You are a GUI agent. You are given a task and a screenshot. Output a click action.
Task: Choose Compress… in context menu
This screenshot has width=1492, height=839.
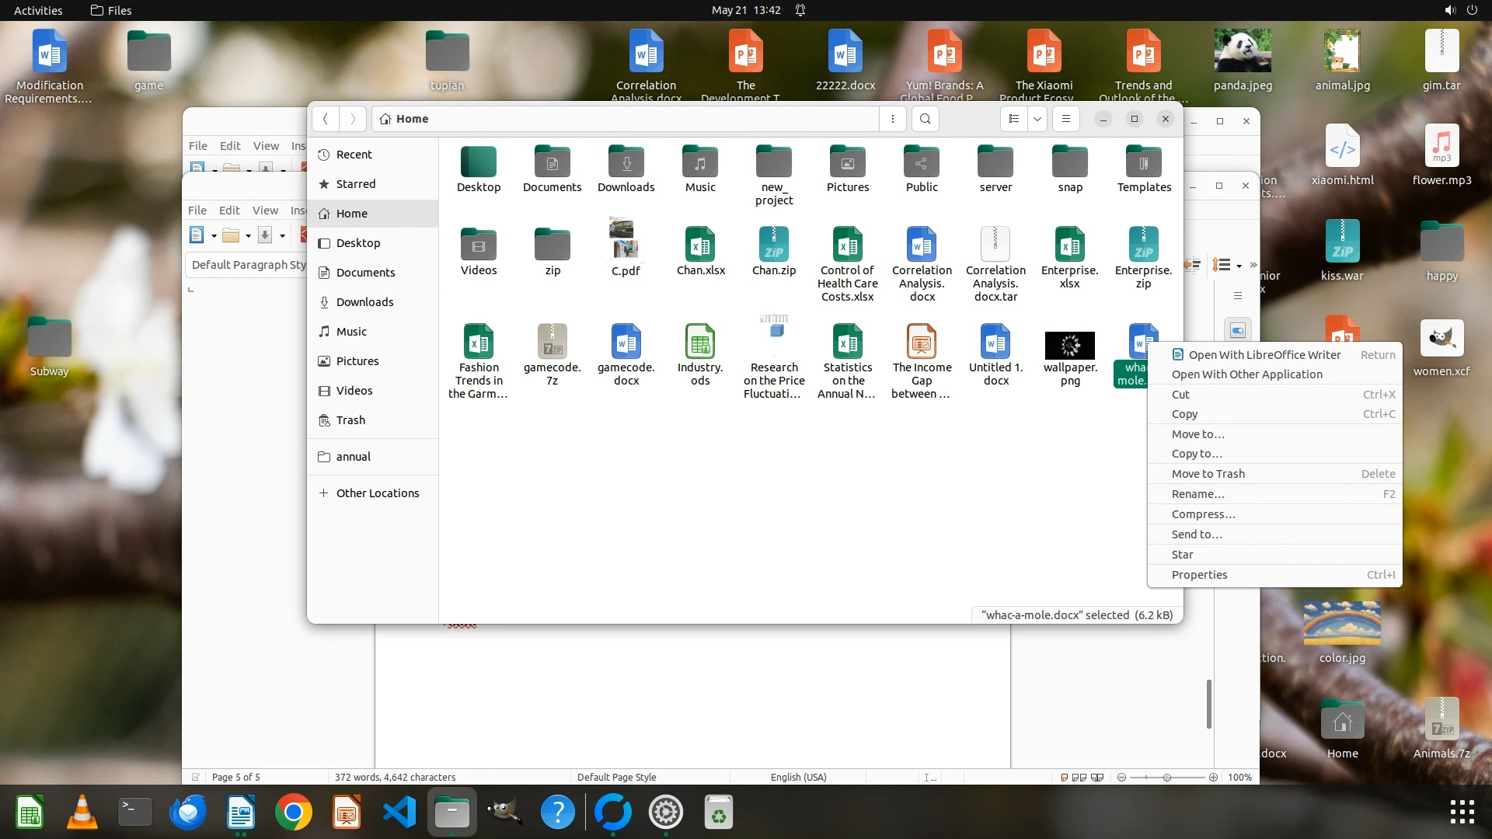pos(1203,514)
